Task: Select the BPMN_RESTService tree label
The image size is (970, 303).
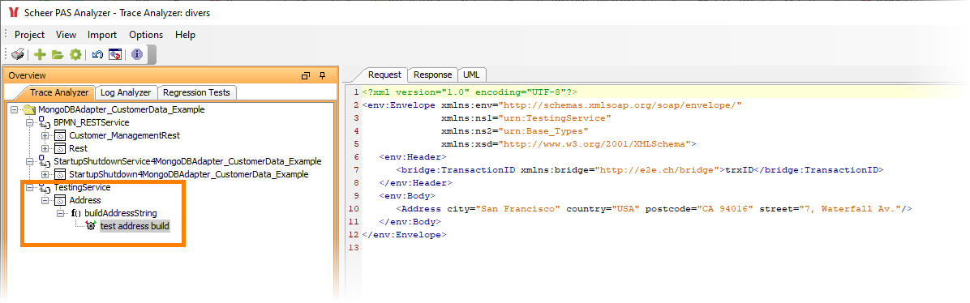Action: 92,122
